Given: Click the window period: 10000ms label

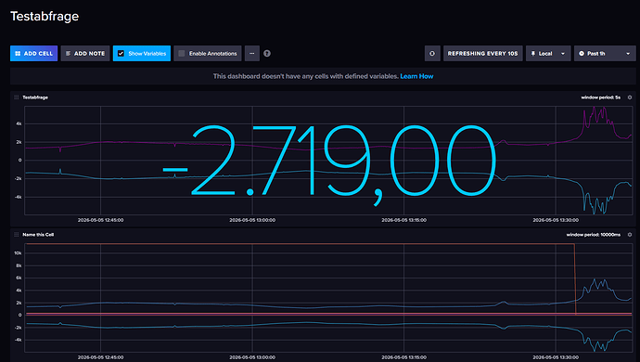Looking at the screenshot, I should coord(594,235).
